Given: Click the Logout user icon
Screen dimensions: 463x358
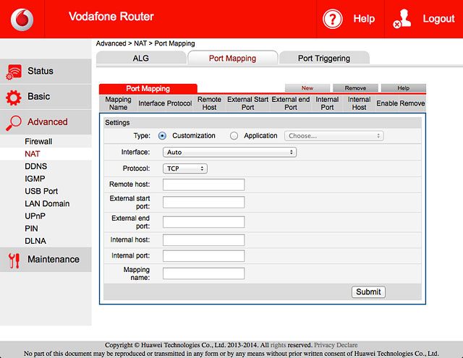Looking at the screenshot, I should [x=402, y=19].
